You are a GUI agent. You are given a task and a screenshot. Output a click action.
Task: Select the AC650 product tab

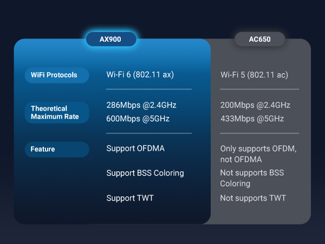tap(259, 40)
